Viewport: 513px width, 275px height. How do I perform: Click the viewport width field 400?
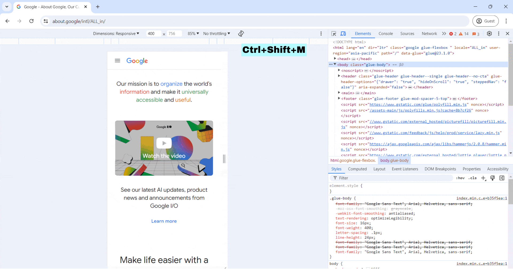(x=154, y=34)
